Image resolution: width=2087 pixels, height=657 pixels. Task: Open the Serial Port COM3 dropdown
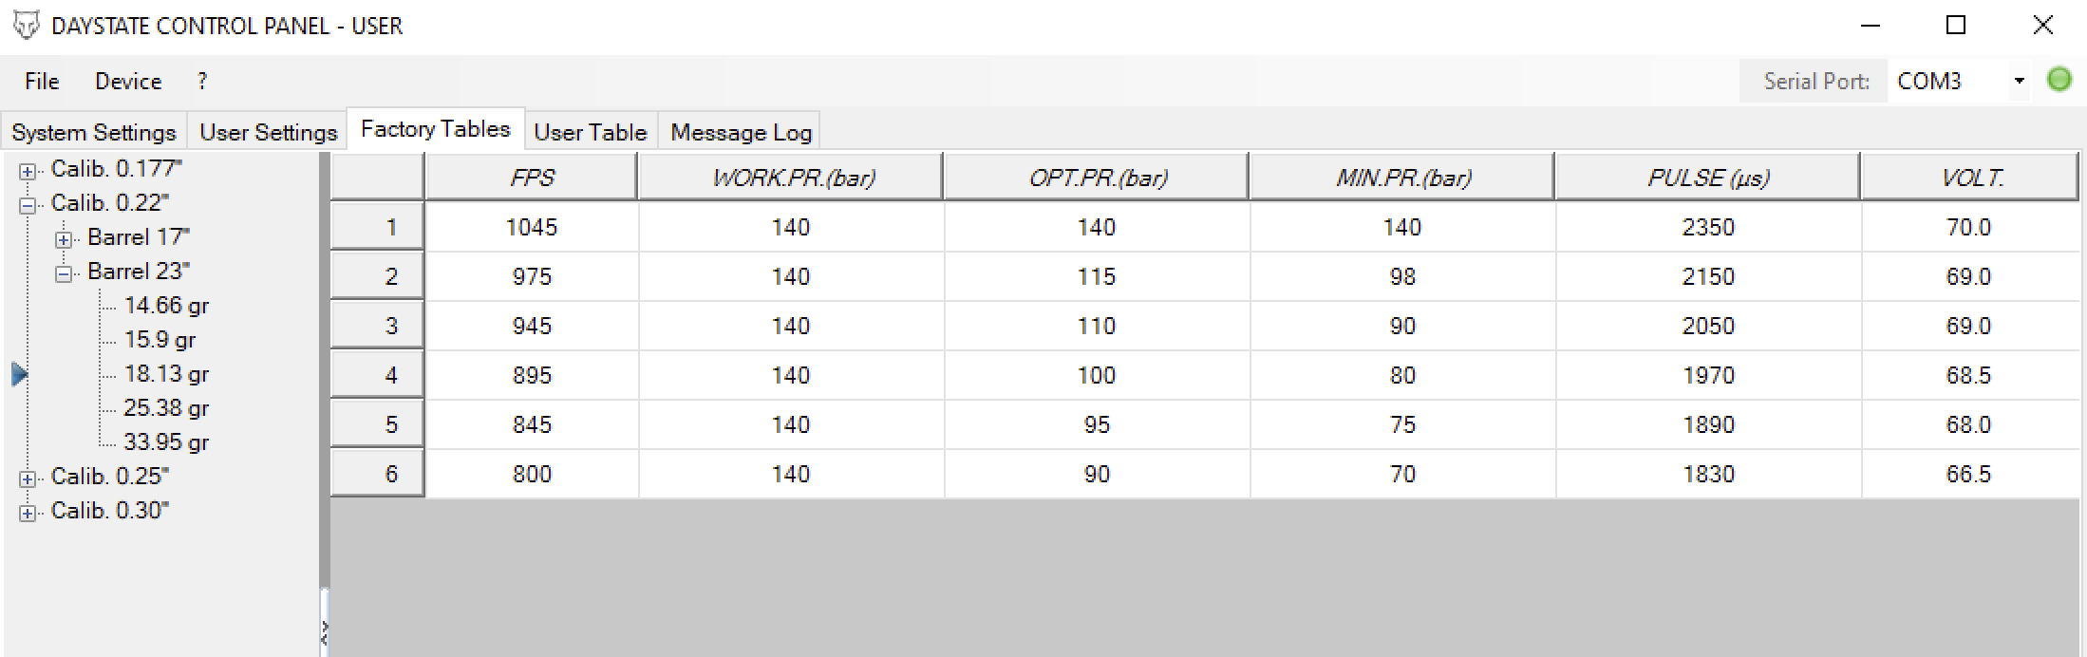(x=2019, y=81)
